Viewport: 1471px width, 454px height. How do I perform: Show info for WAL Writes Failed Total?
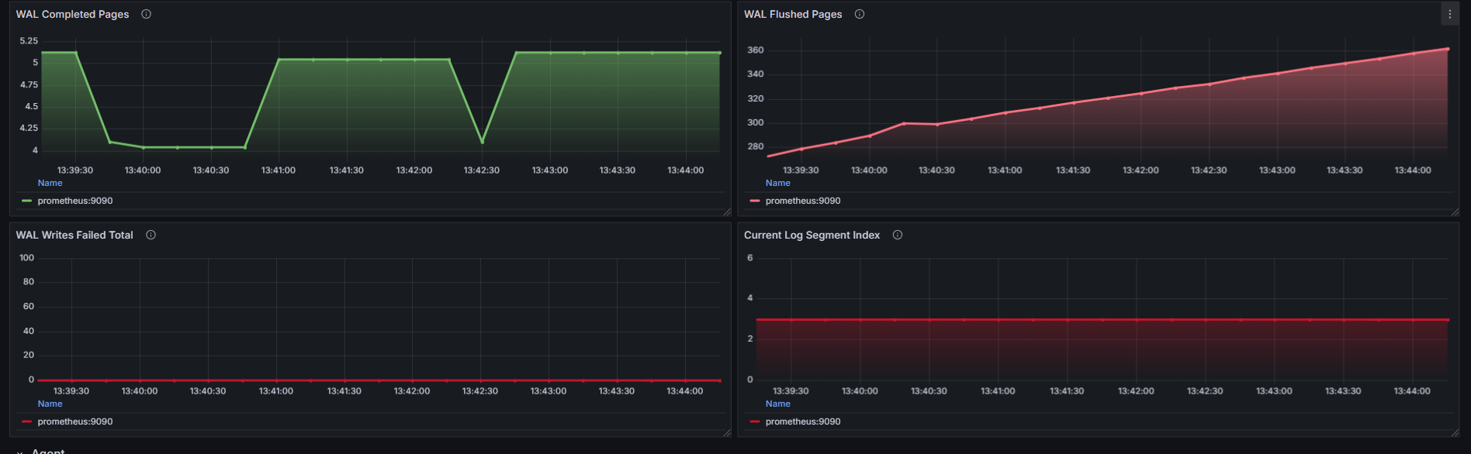tap(151, 235)
